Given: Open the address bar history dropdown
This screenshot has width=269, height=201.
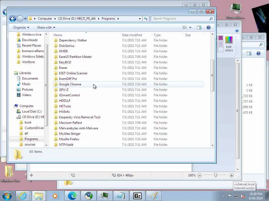Looking at the screenshot, I should click(x=140, y=19).
